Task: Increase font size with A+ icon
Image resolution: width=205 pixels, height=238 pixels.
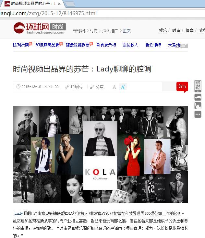Action: tap(123, 87)
